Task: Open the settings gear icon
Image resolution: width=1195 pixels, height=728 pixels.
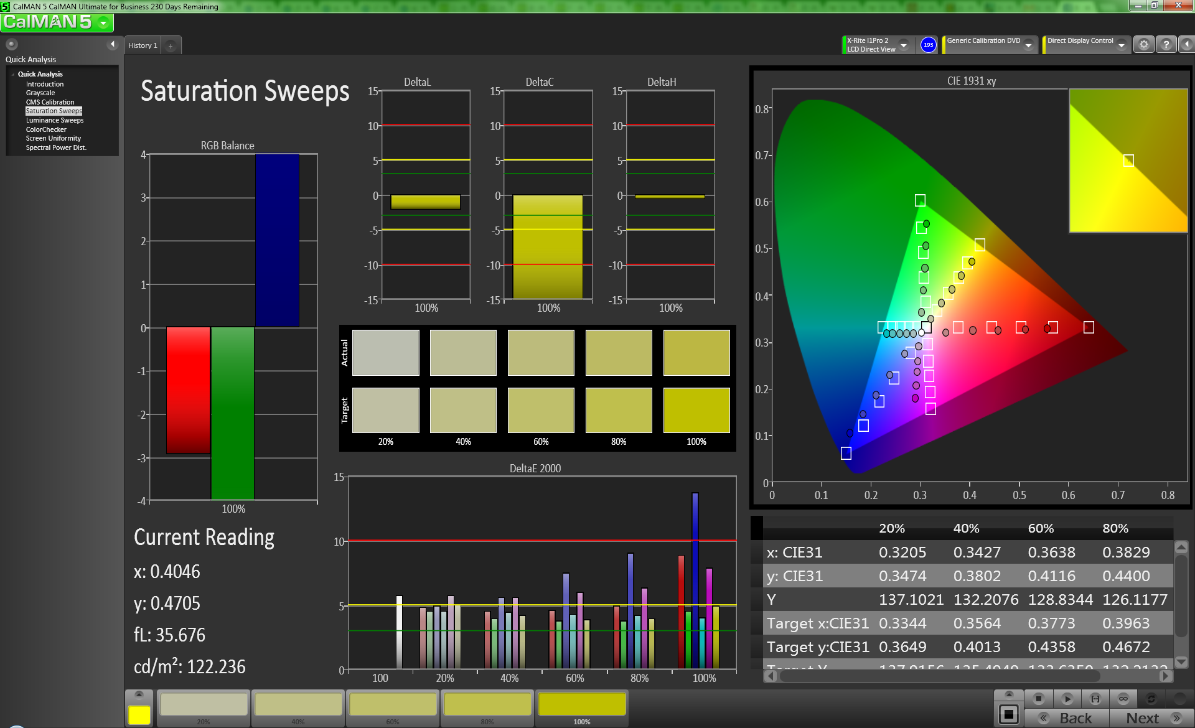Action: coord(1143,45)
